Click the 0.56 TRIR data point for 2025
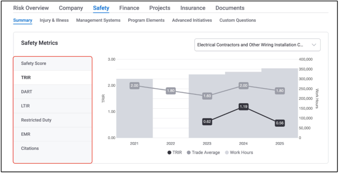The width and height of the screenshot is (339, 173). [280, 123]
